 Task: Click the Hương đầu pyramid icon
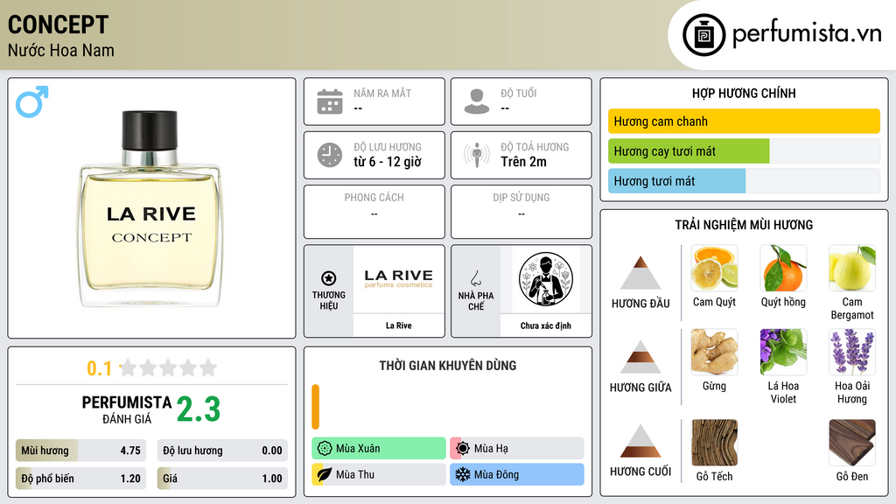point(640,273)
